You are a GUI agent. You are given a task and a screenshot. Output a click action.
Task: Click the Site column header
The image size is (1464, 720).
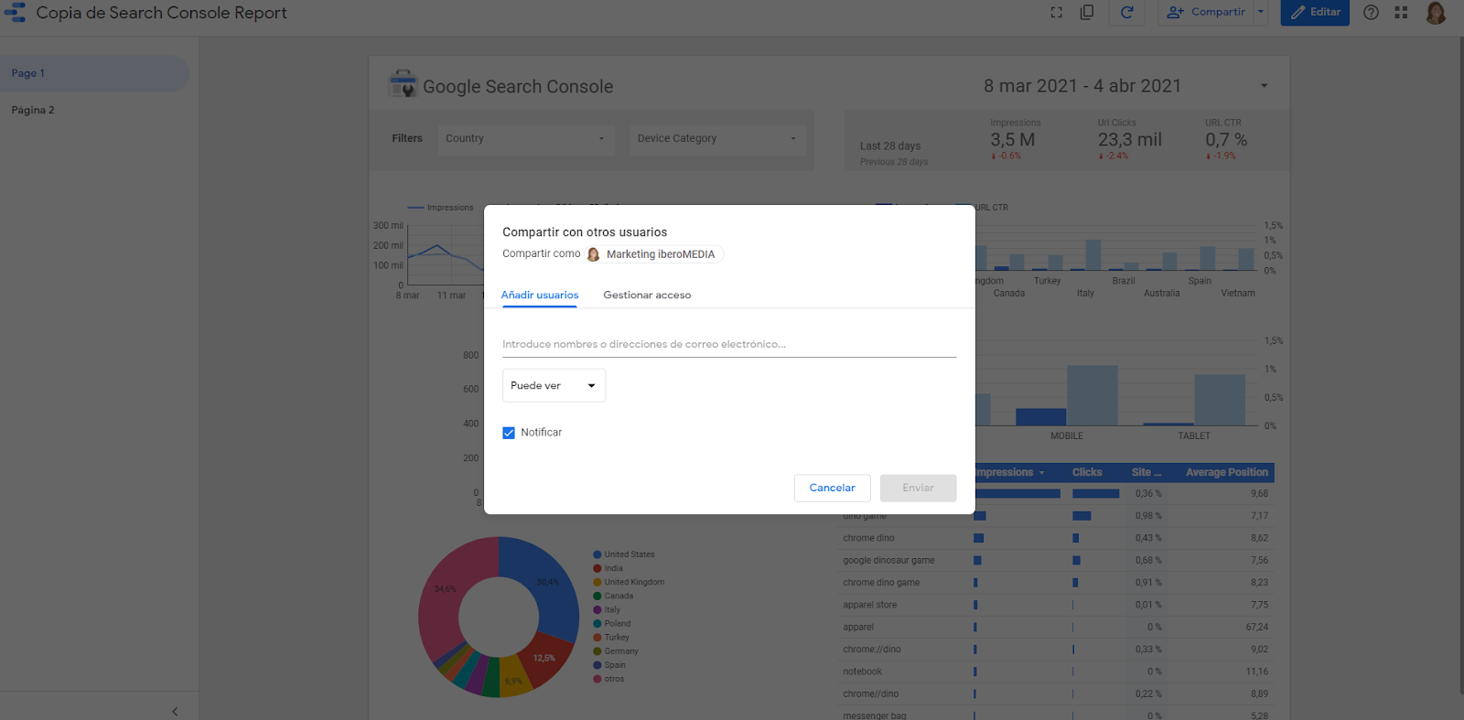[1146, 473]
